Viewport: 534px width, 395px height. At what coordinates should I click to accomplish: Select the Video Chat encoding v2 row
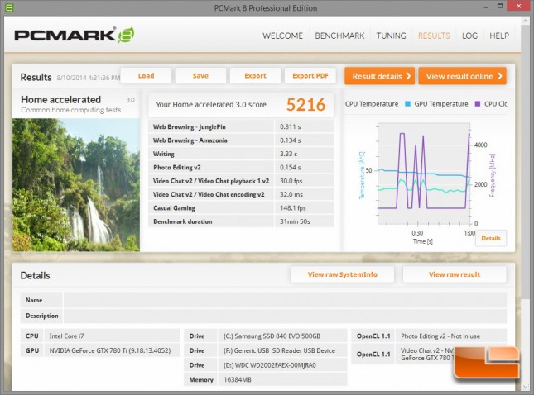tap(241, 194)
